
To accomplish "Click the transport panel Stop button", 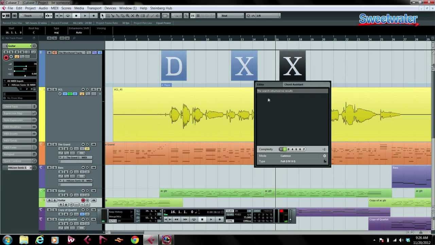I will [202, 219].
